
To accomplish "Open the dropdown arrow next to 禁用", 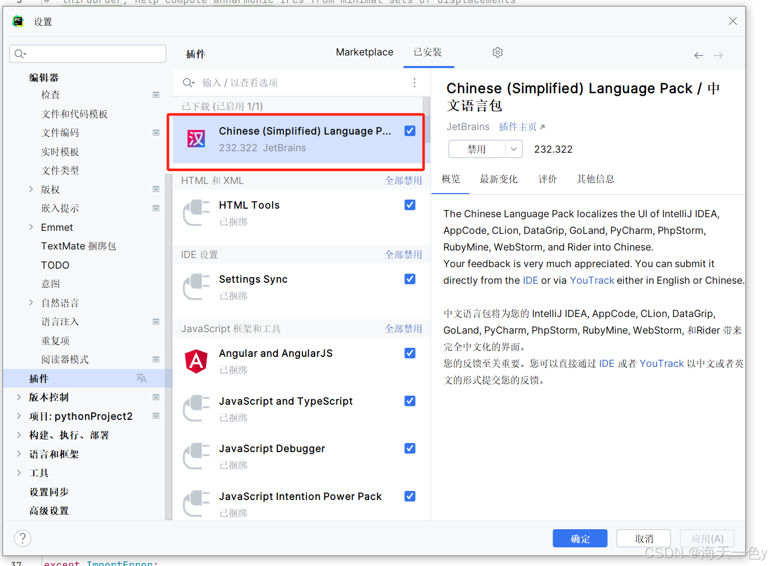I will coord(514,149).
